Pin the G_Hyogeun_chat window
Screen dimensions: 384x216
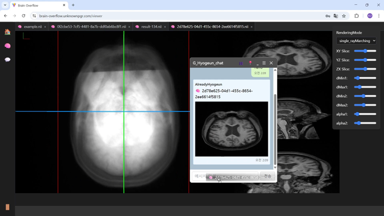tap(250, 63)
